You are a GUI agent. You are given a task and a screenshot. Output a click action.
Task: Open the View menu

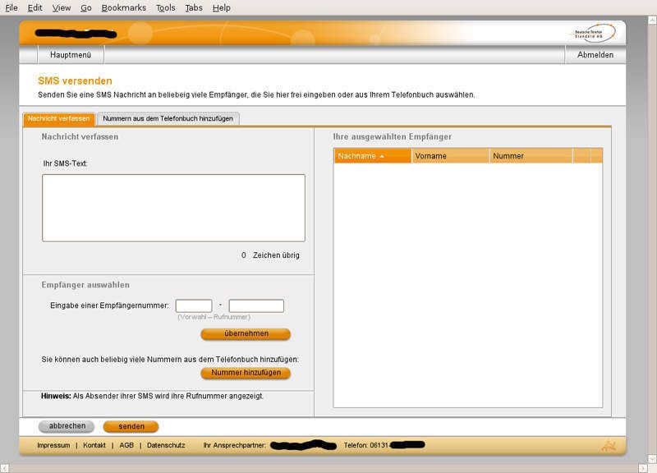tap(61, 7)
